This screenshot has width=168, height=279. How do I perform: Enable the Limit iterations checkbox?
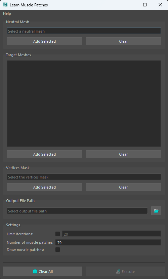[x=57, y=234]
